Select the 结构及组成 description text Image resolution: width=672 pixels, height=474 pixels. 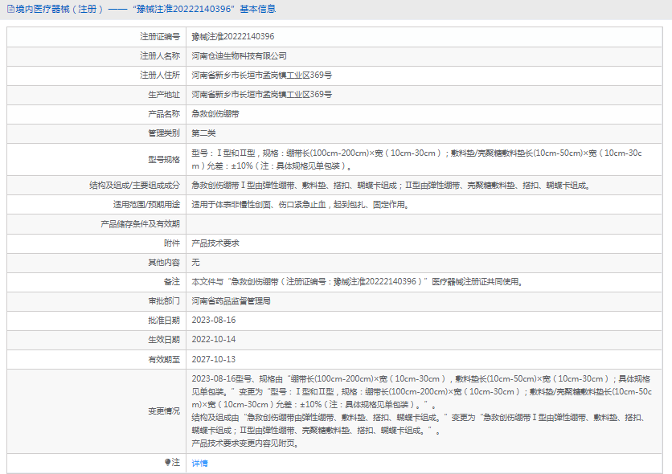(391, 185)
